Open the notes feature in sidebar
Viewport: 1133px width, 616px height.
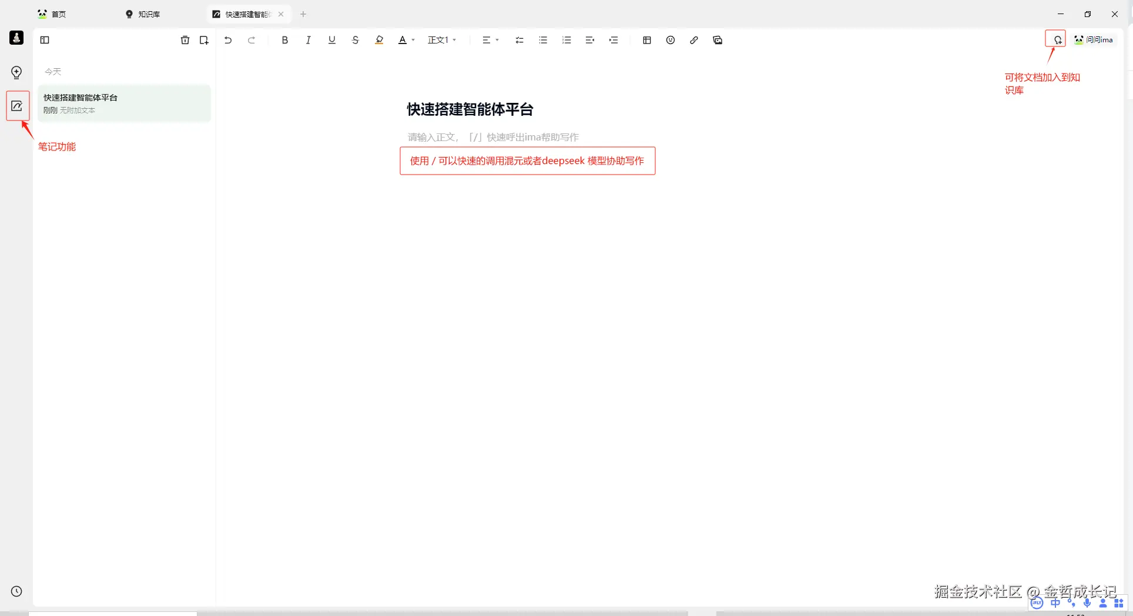point(17,106)
